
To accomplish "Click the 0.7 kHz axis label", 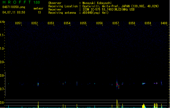I will [x=2, y=89].
